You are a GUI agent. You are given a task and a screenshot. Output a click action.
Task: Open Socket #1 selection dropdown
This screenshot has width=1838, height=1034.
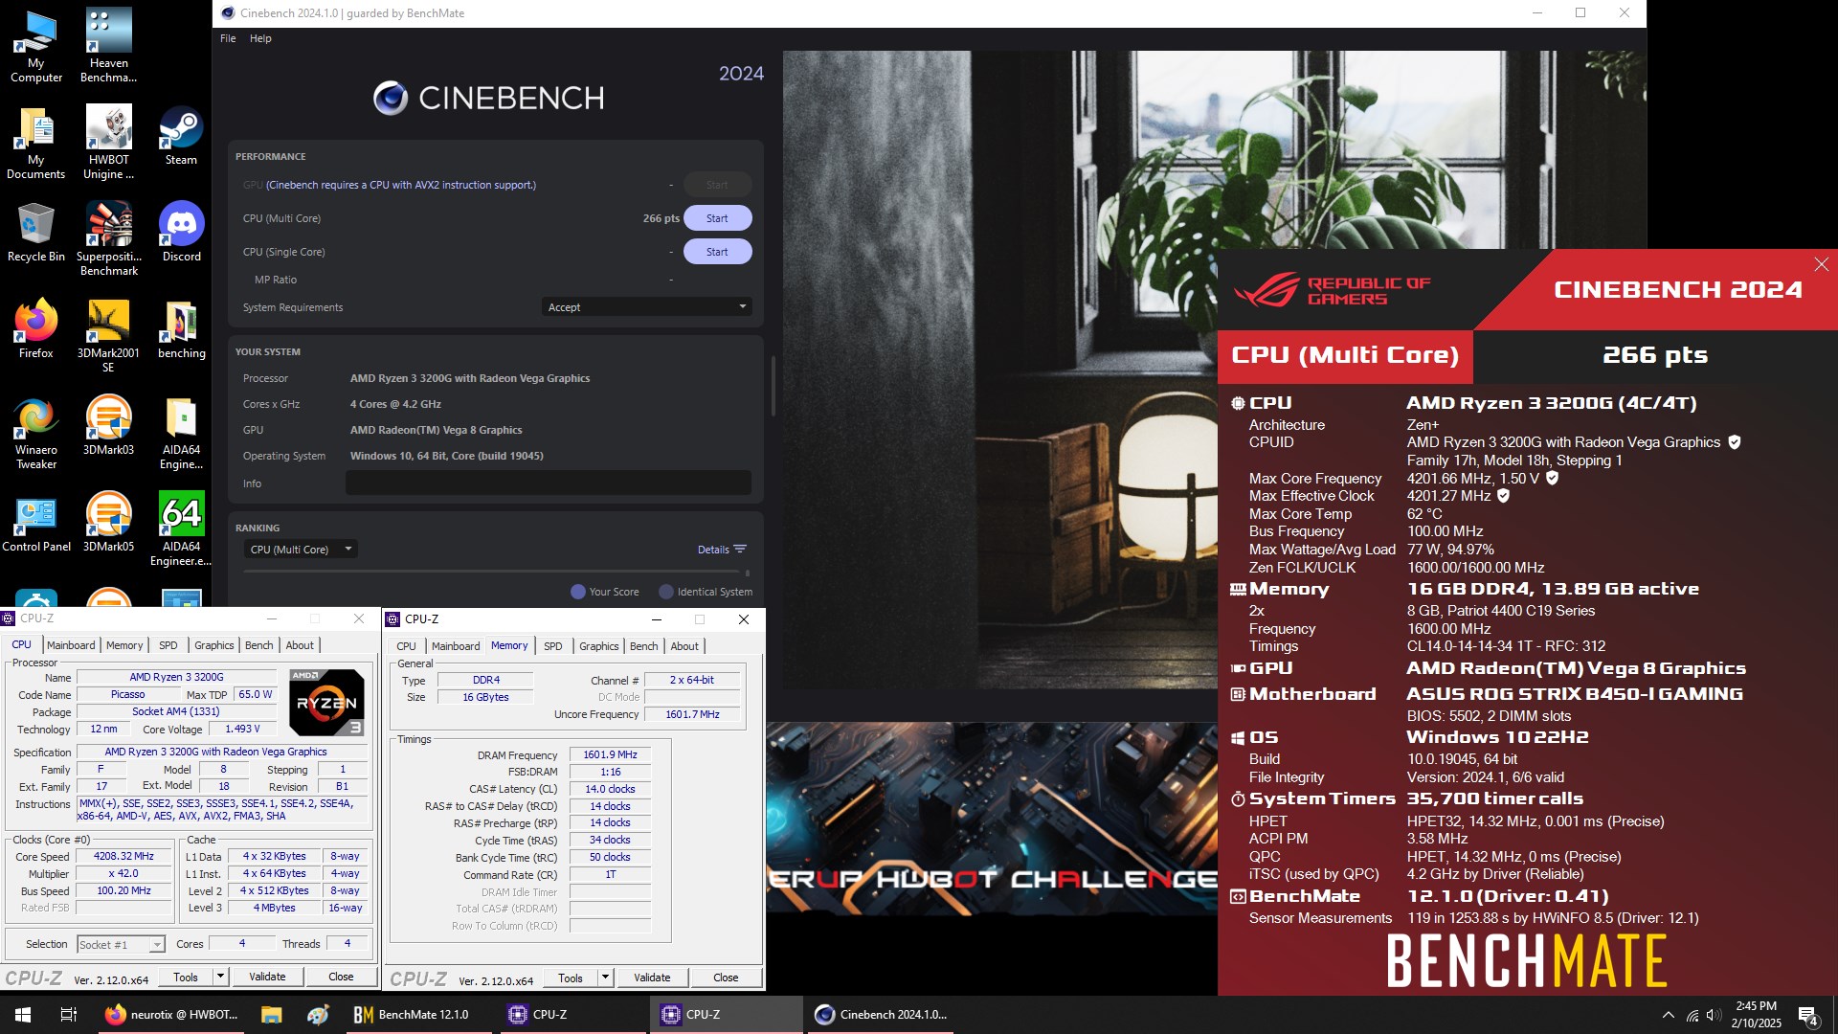[121, 945]
